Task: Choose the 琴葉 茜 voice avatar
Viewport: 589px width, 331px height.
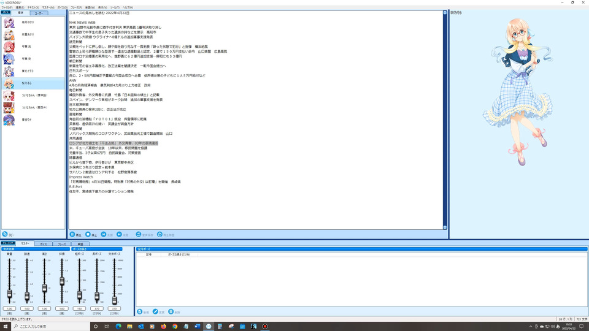Action: point(9,47)
